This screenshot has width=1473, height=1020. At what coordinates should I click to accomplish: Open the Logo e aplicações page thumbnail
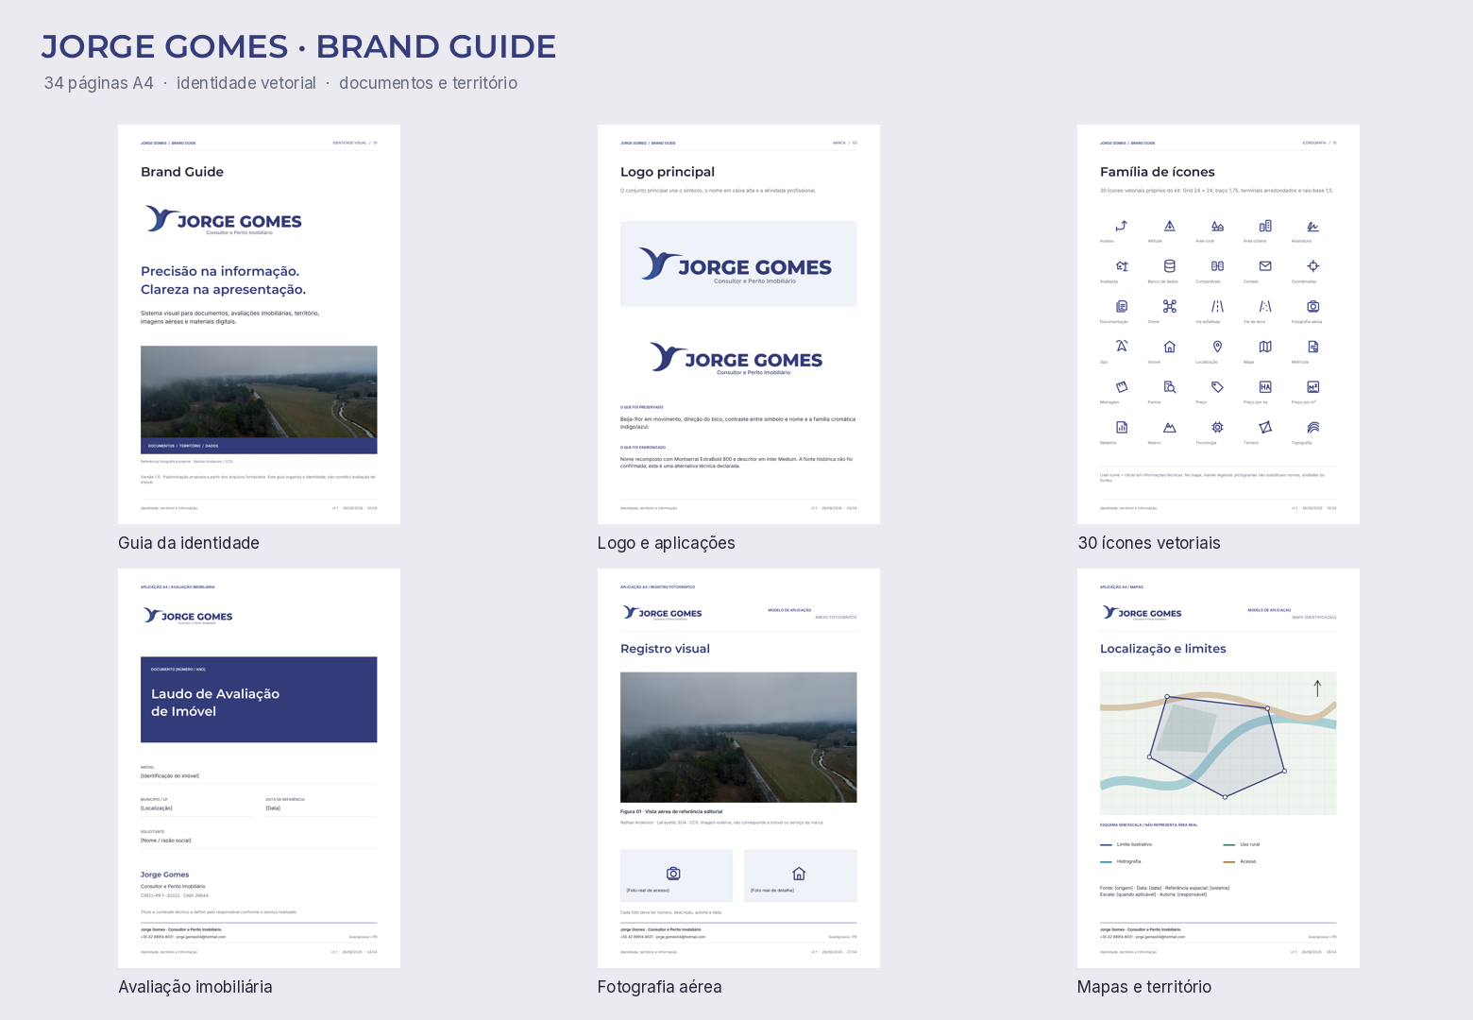pyautogui.click(x=738, y=324)
